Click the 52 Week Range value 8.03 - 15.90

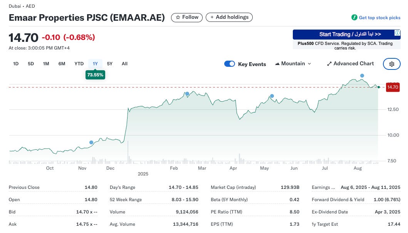(x=185, y=200)
